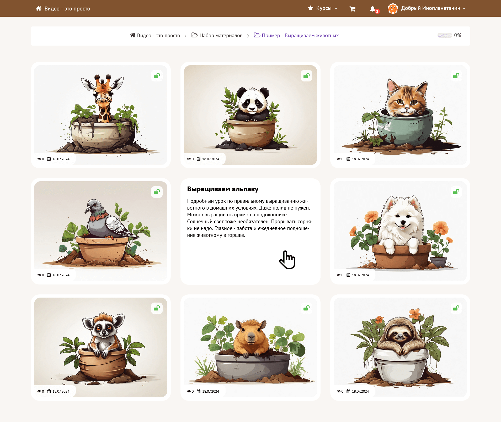Click the green unlock icon on panda card

coord(306,76)
